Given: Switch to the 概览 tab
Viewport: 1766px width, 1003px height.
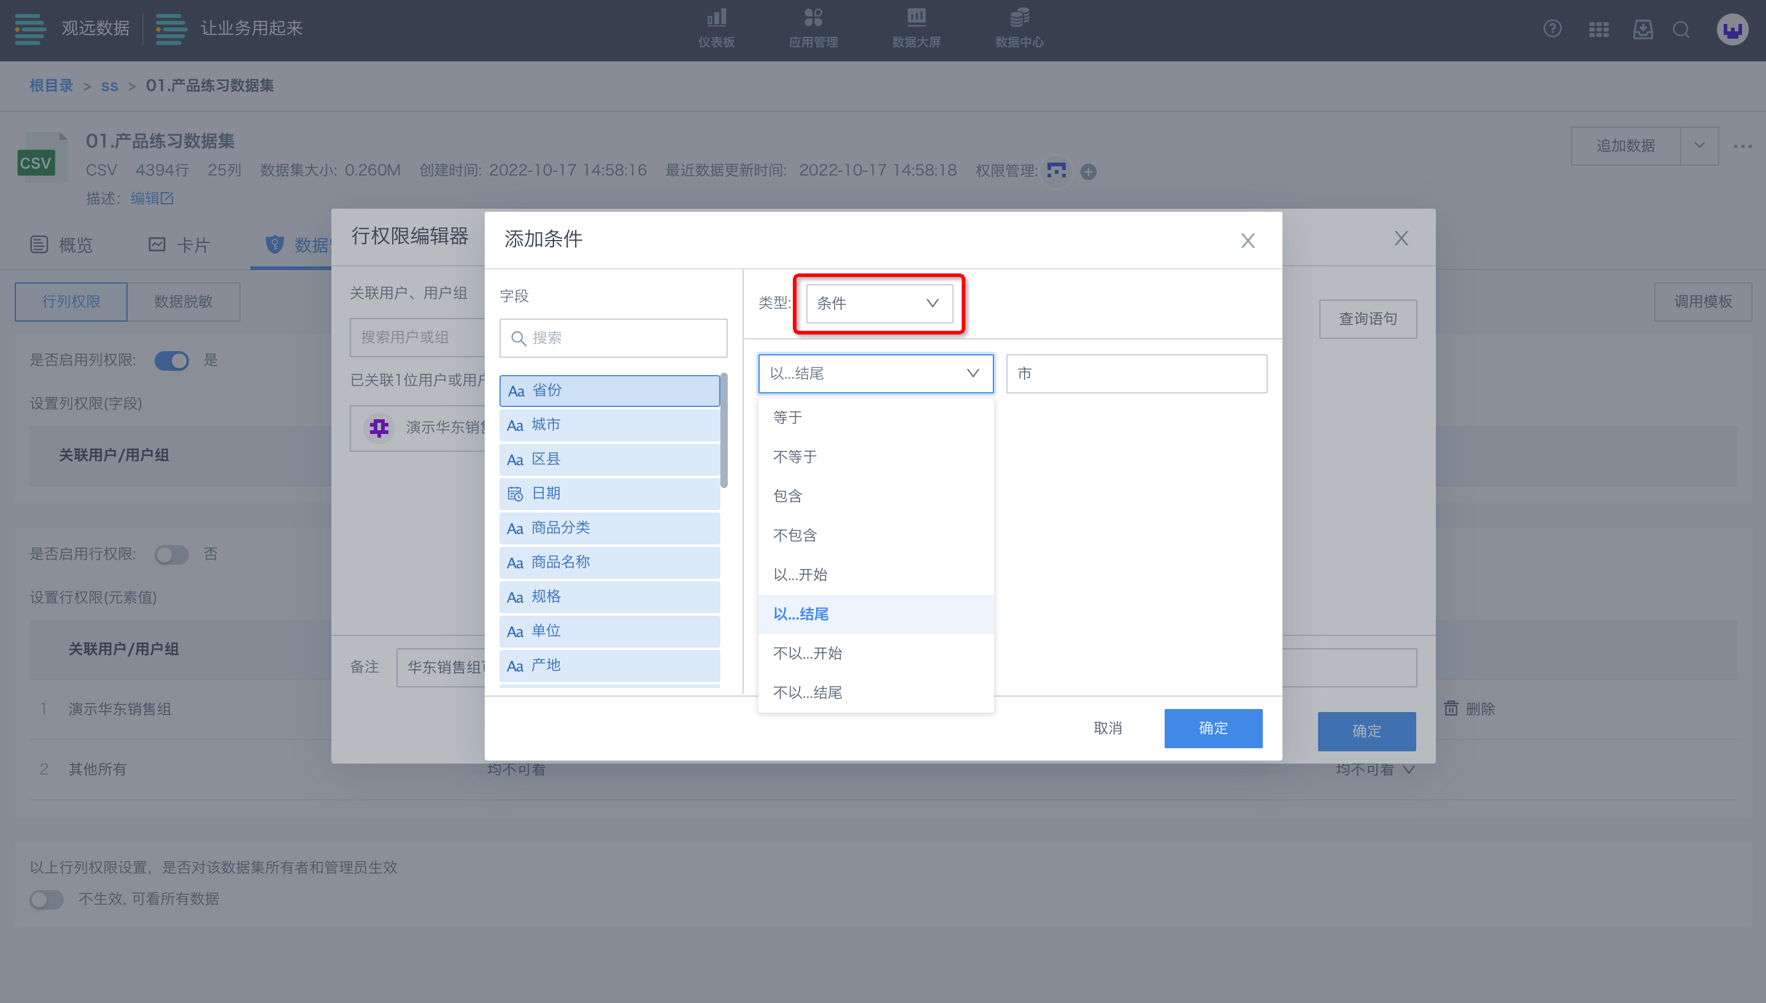Looking at the screenshot, I should tap(61, 246).
